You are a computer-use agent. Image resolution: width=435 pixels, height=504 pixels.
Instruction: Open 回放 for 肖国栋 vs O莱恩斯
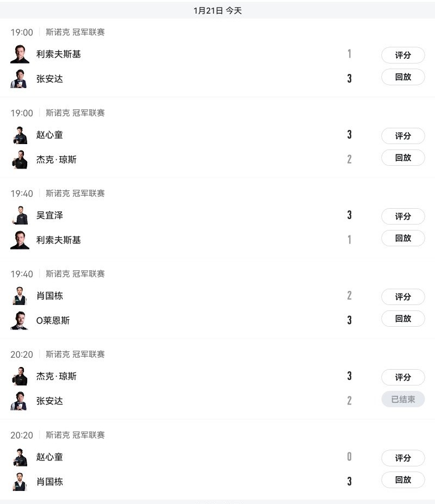pyautogui.click(x=403, y=319)
